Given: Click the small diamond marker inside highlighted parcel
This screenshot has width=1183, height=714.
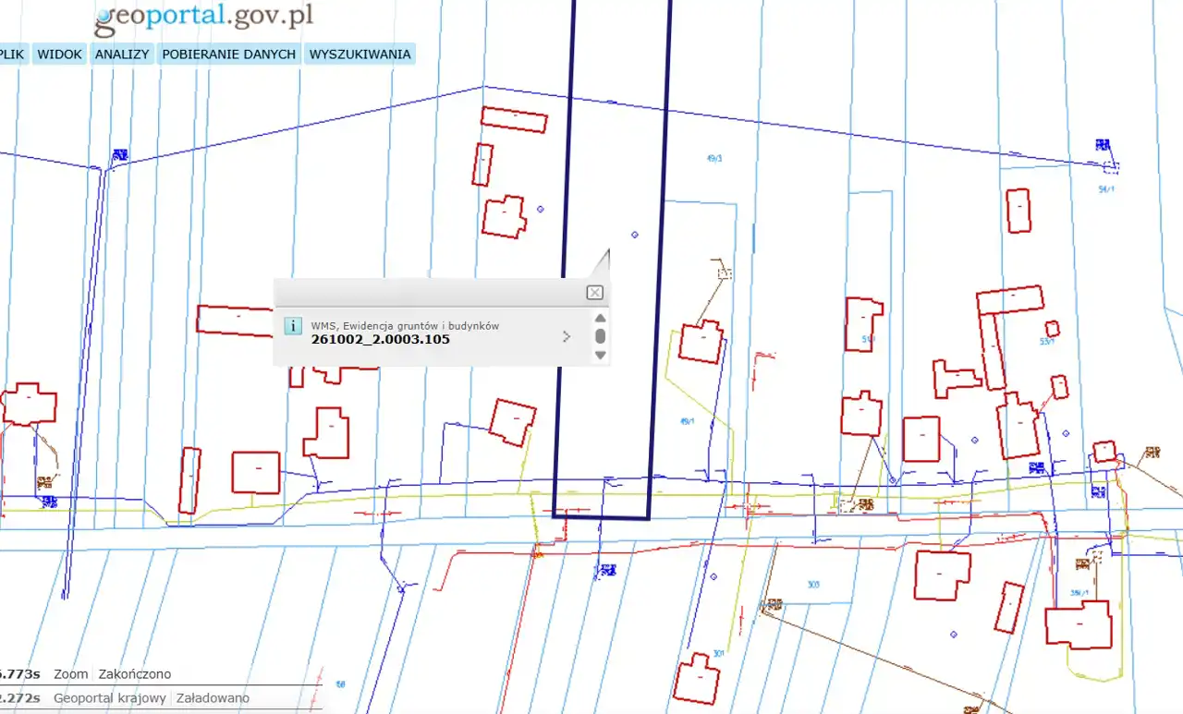Looking at the screenshot, I should tap(634, 235).
